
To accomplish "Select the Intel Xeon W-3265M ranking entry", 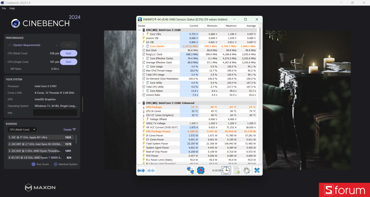I will (41, 144).
